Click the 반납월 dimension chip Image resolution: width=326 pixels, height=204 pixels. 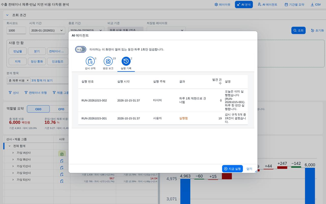[18, 51]
